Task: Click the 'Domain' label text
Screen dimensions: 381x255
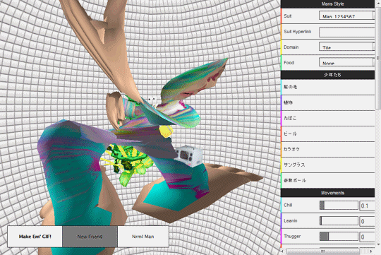Action: coord(291,47)
